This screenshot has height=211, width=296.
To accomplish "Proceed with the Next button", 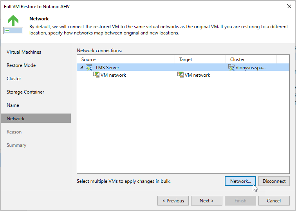I will click(206, 201).
